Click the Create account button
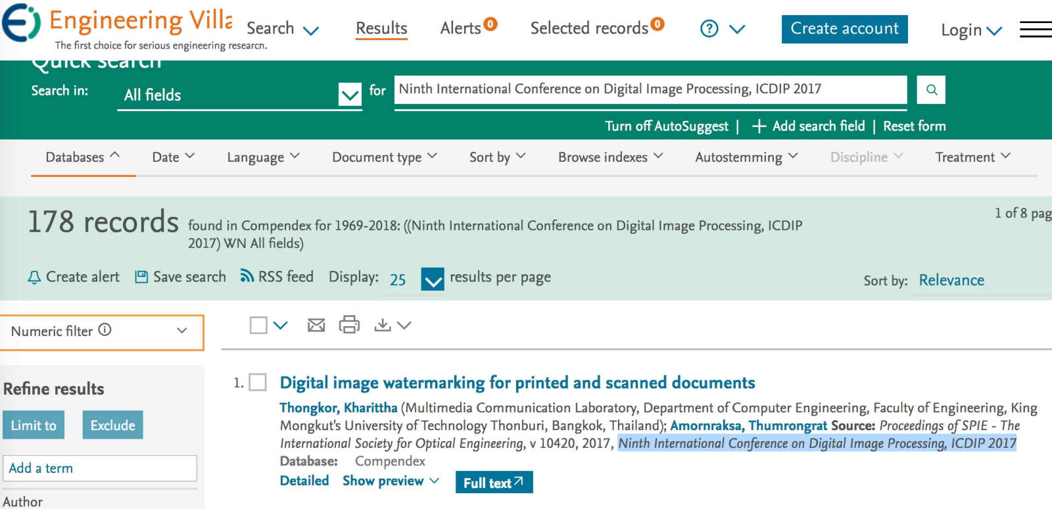1052x509 pixels. 844,29
